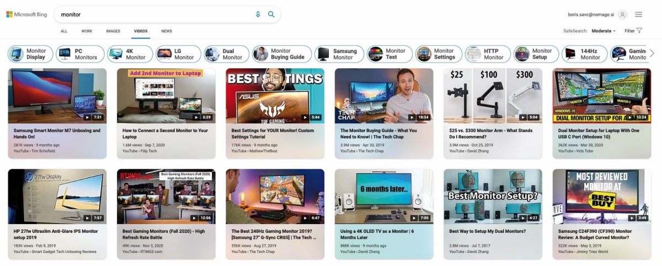662x266 pixels.
Task: Play the HP 27fw Display thumbnail
Action: [57, 196]
